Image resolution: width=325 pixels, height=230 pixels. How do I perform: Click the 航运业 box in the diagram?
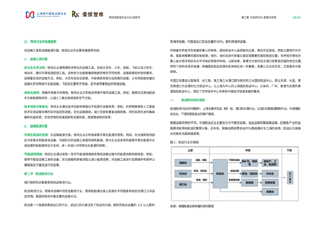[x=220, y=173]
